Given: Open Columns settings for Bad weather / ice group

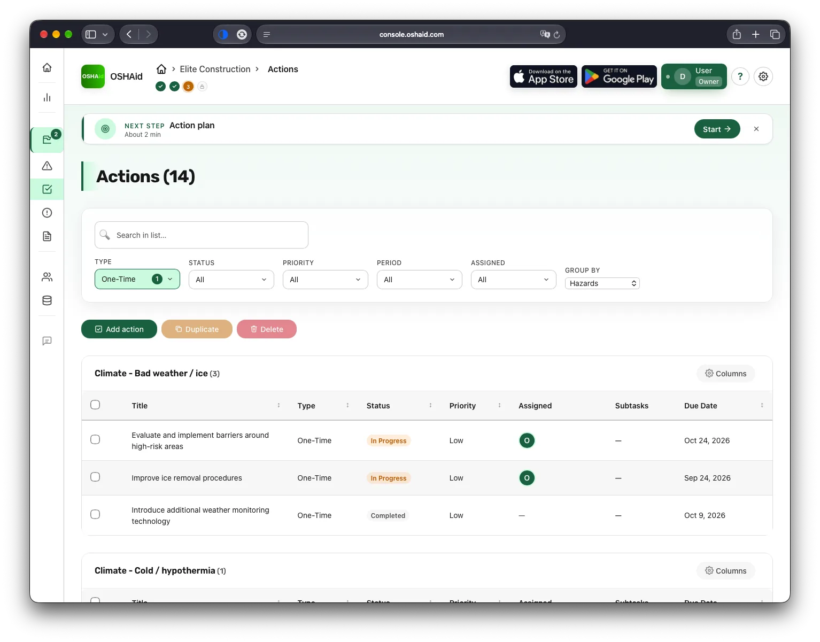Looking at the screenshot, I should 725,374.
